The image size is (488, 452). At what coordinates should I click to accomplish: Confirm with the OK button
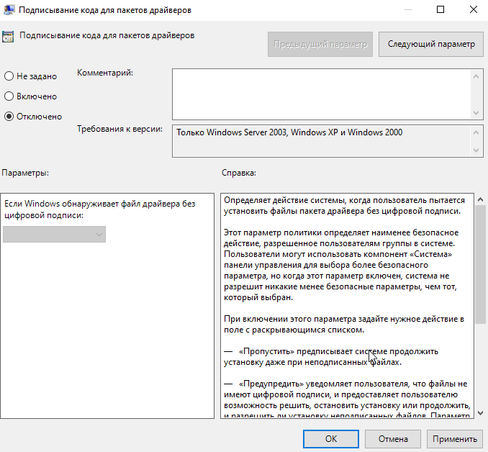pyautogui.click(x=331, y=439)
